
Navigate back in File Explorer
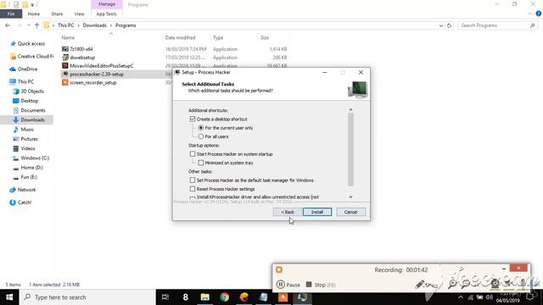[x=8, y=25]
